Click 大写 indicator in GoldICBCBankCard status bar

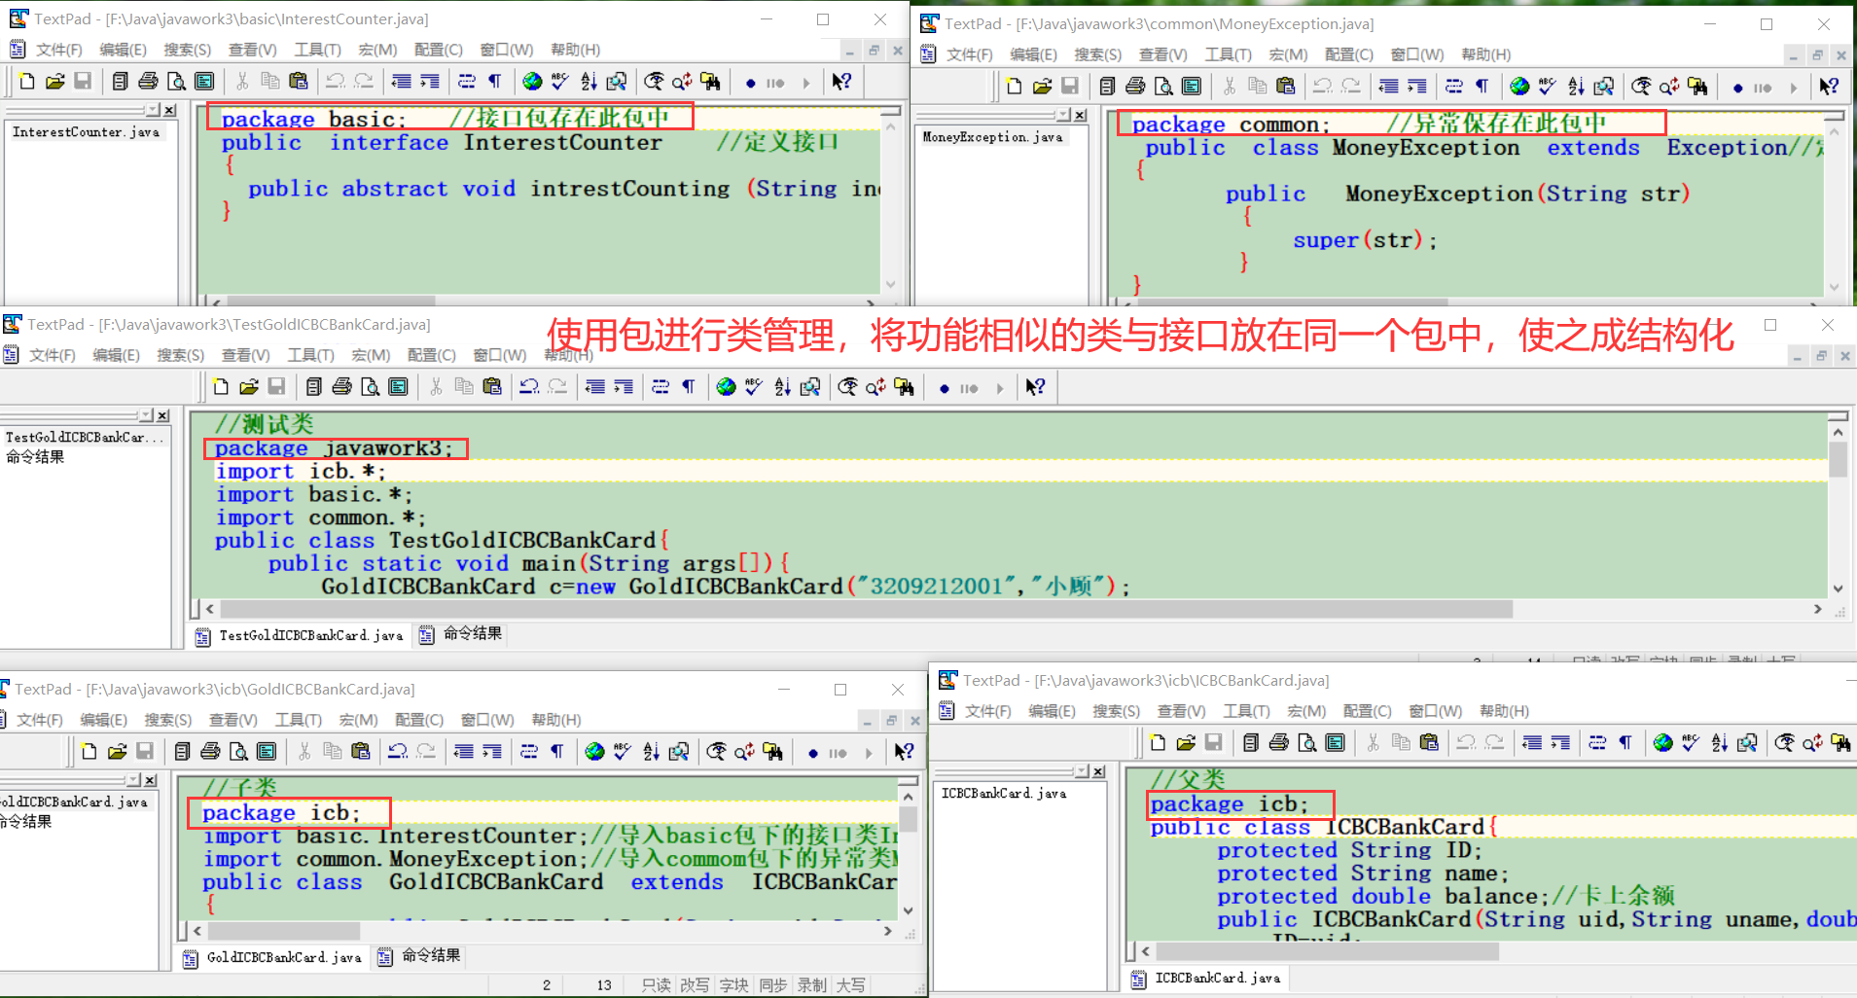pyautogui.click(x=850, y=985)
